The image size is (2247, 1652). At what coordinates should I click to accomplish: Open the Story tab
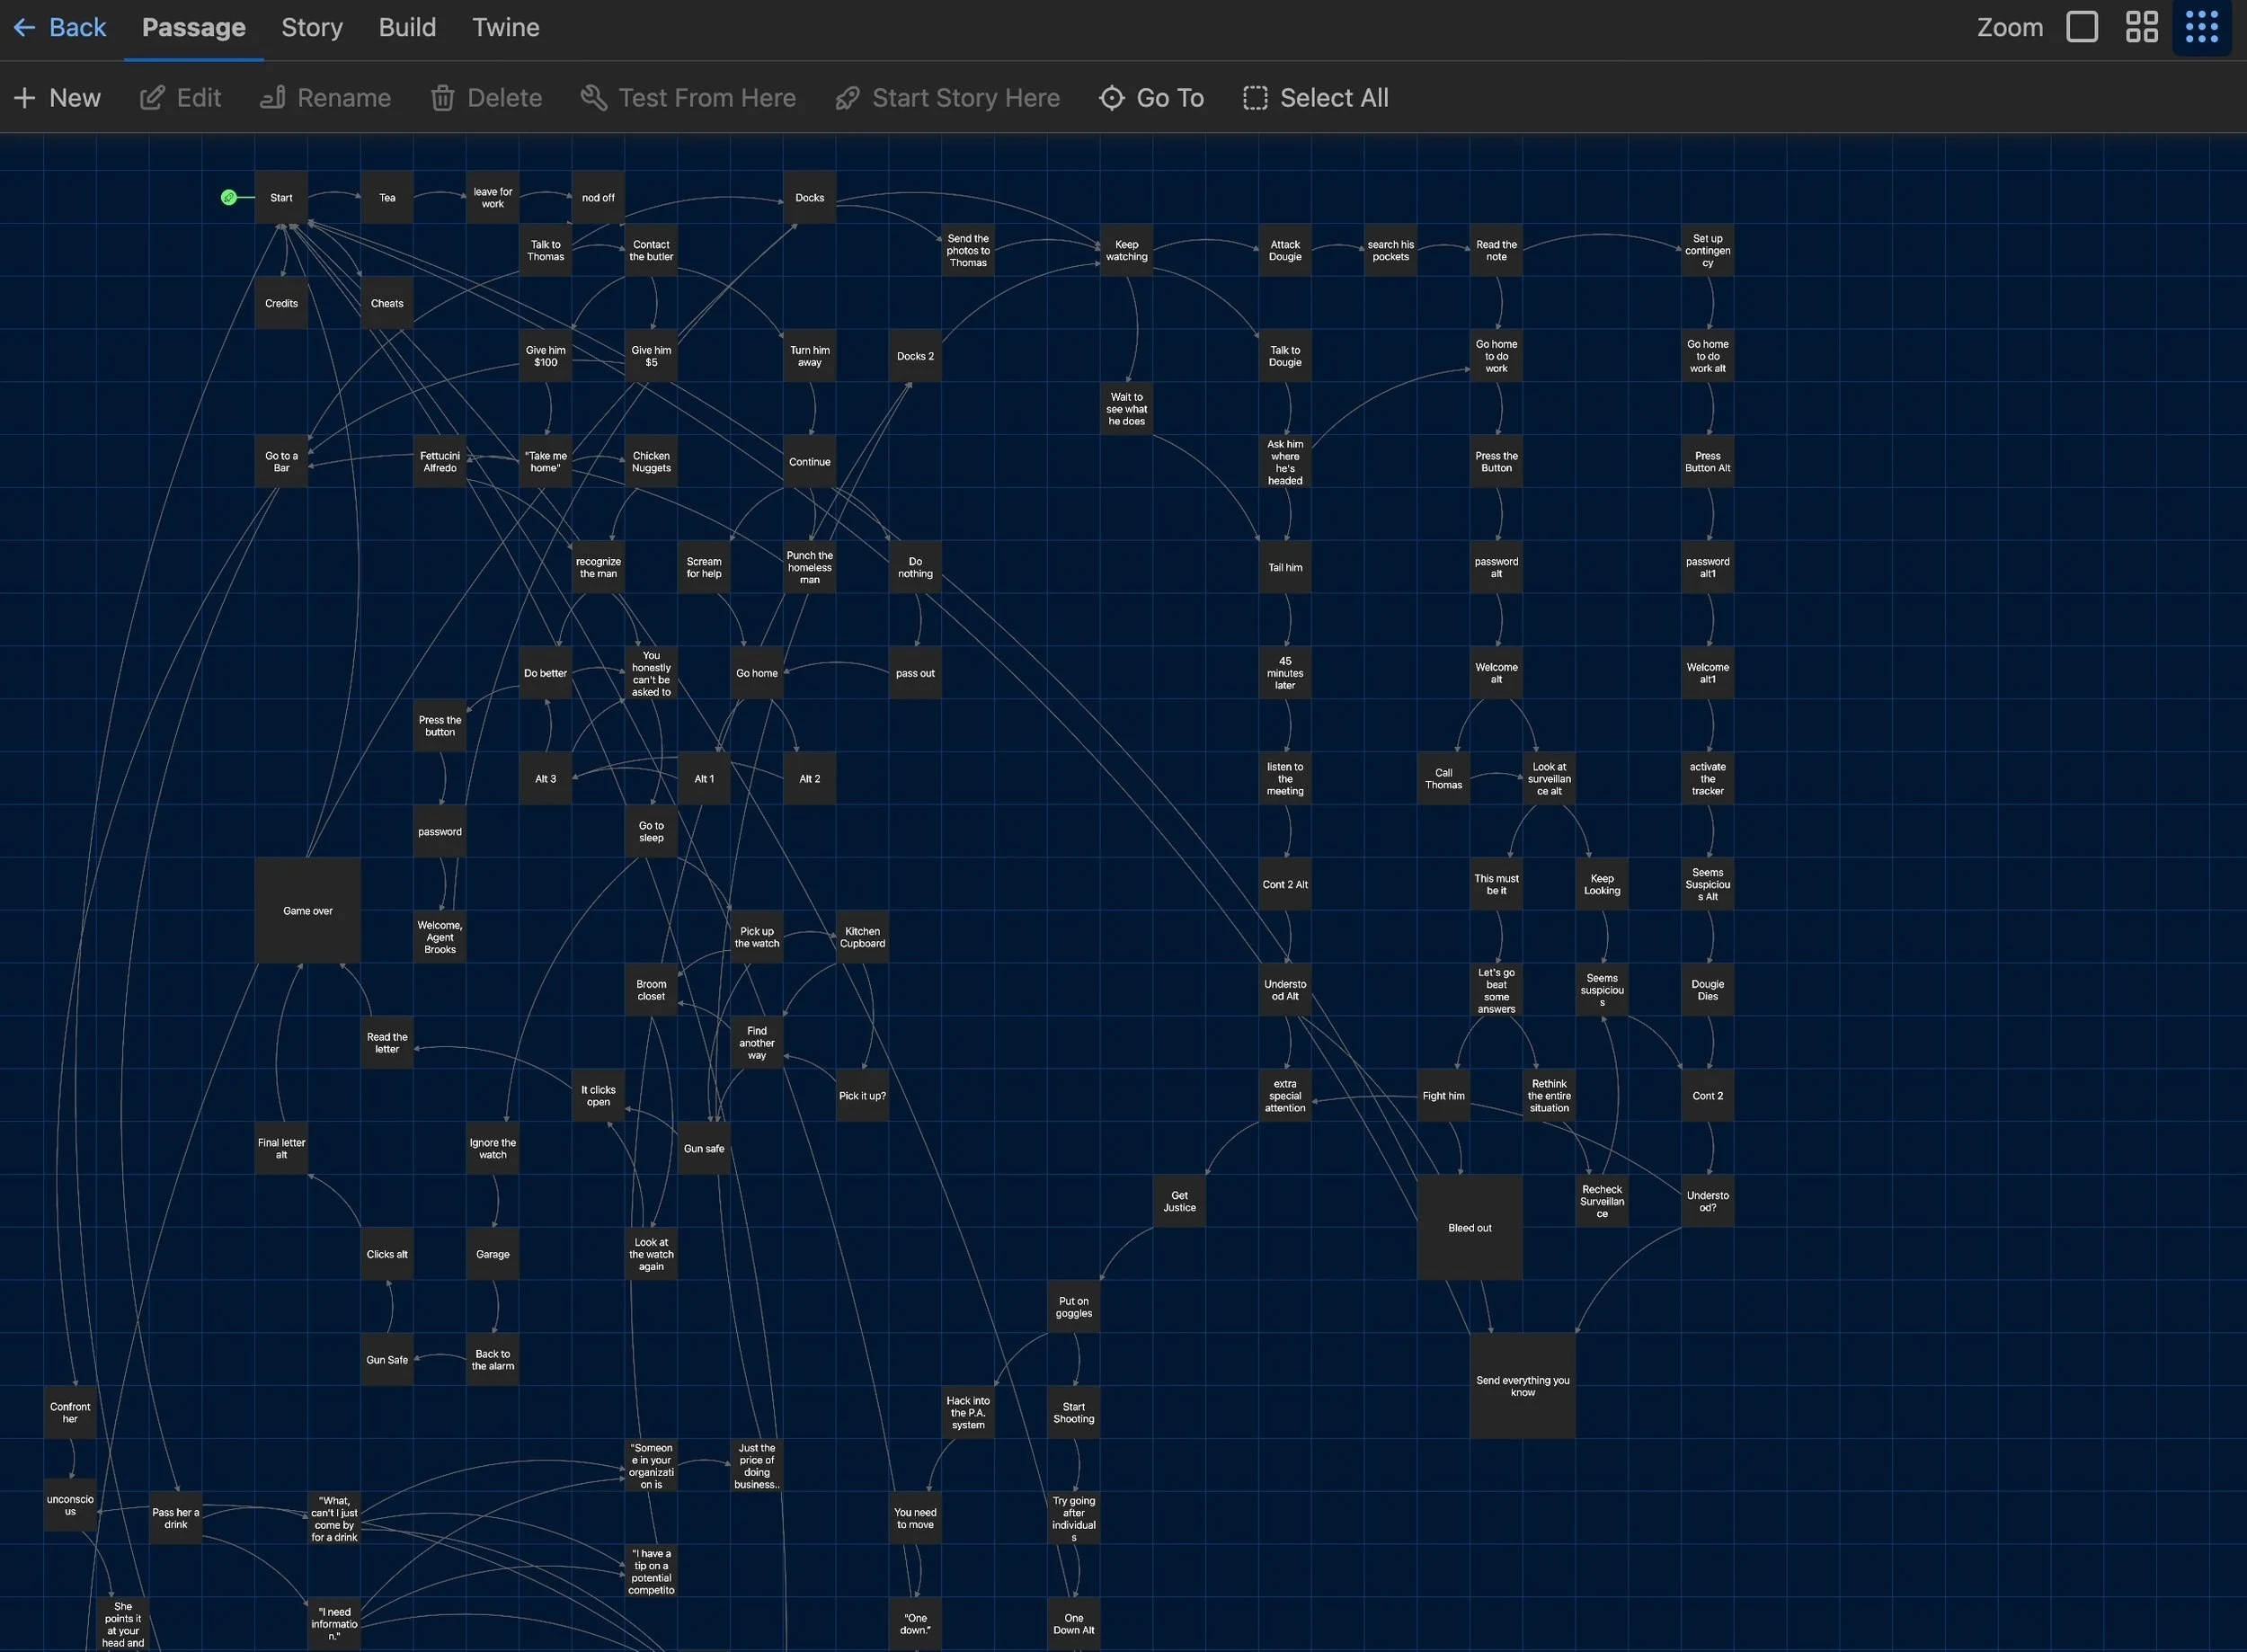pos(311,28)
